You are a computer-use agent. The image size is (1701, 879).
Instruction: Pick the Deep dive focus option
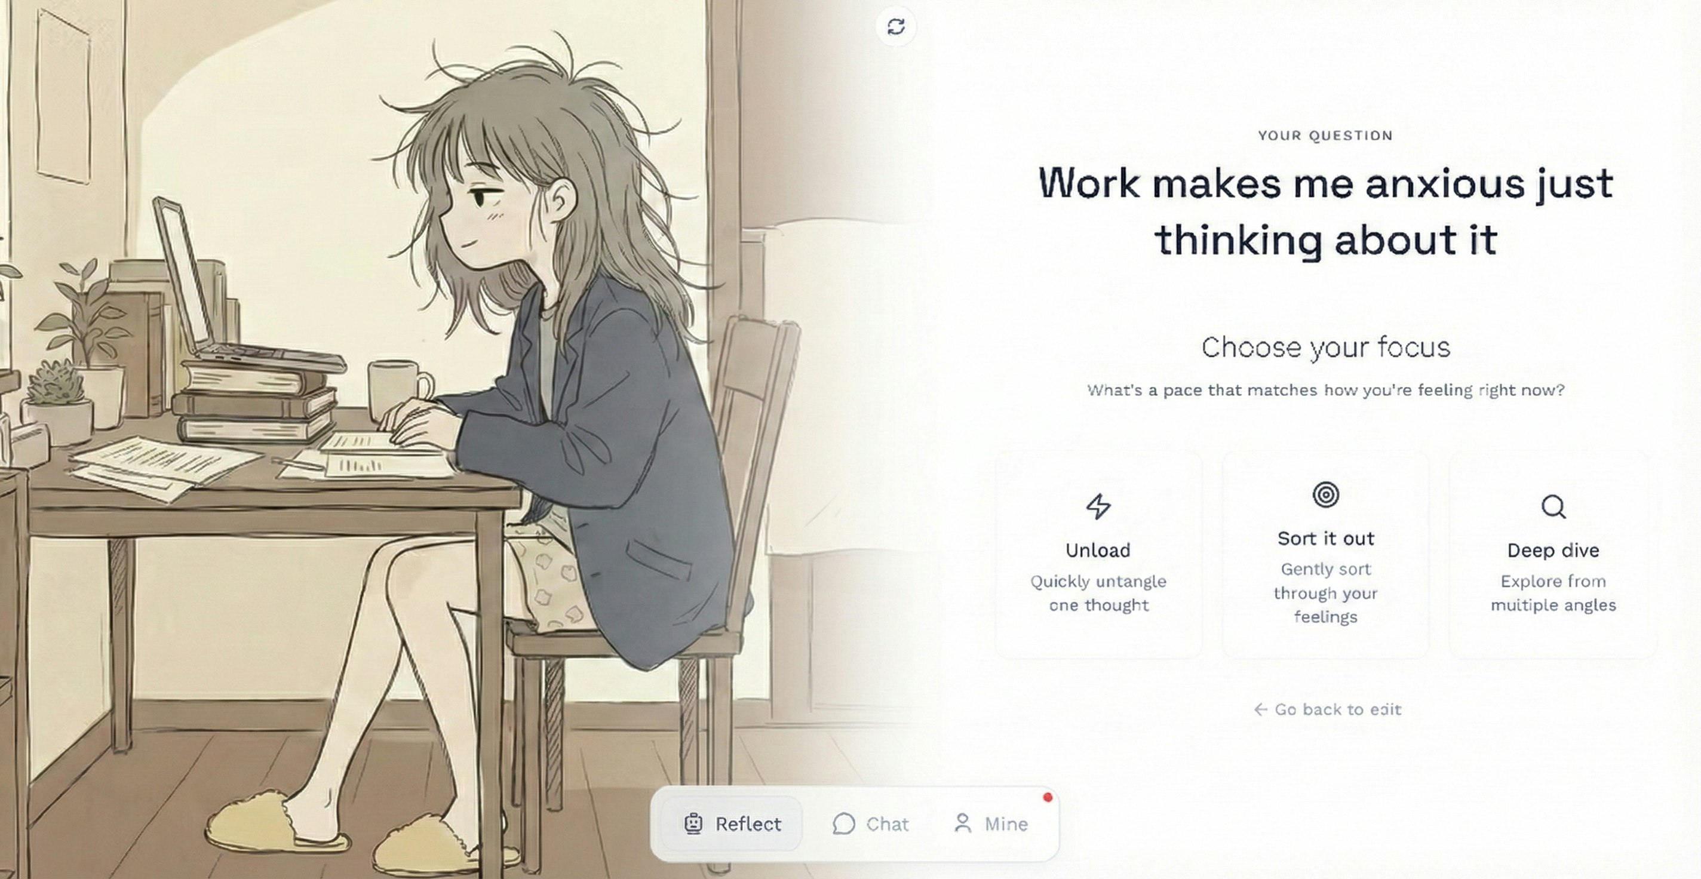coord(1553,555)
